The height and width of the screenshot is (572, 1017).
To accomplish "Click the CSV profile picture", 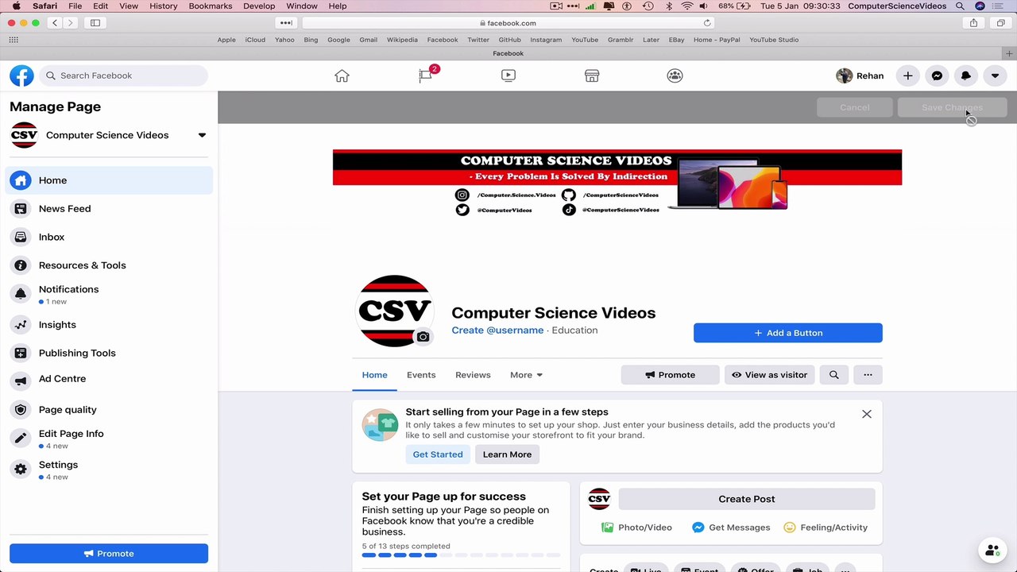I will 395,311.
